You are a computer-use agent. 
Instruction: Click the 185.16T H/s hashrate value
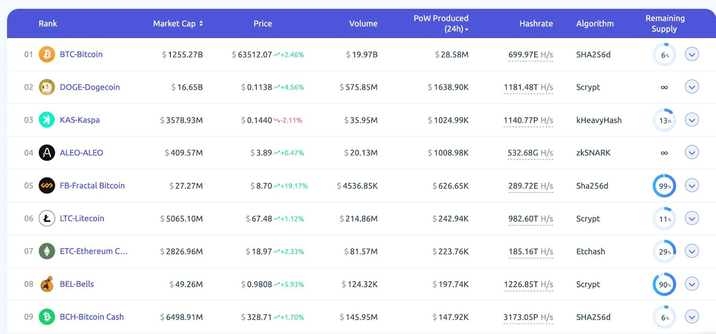[531, 252]
